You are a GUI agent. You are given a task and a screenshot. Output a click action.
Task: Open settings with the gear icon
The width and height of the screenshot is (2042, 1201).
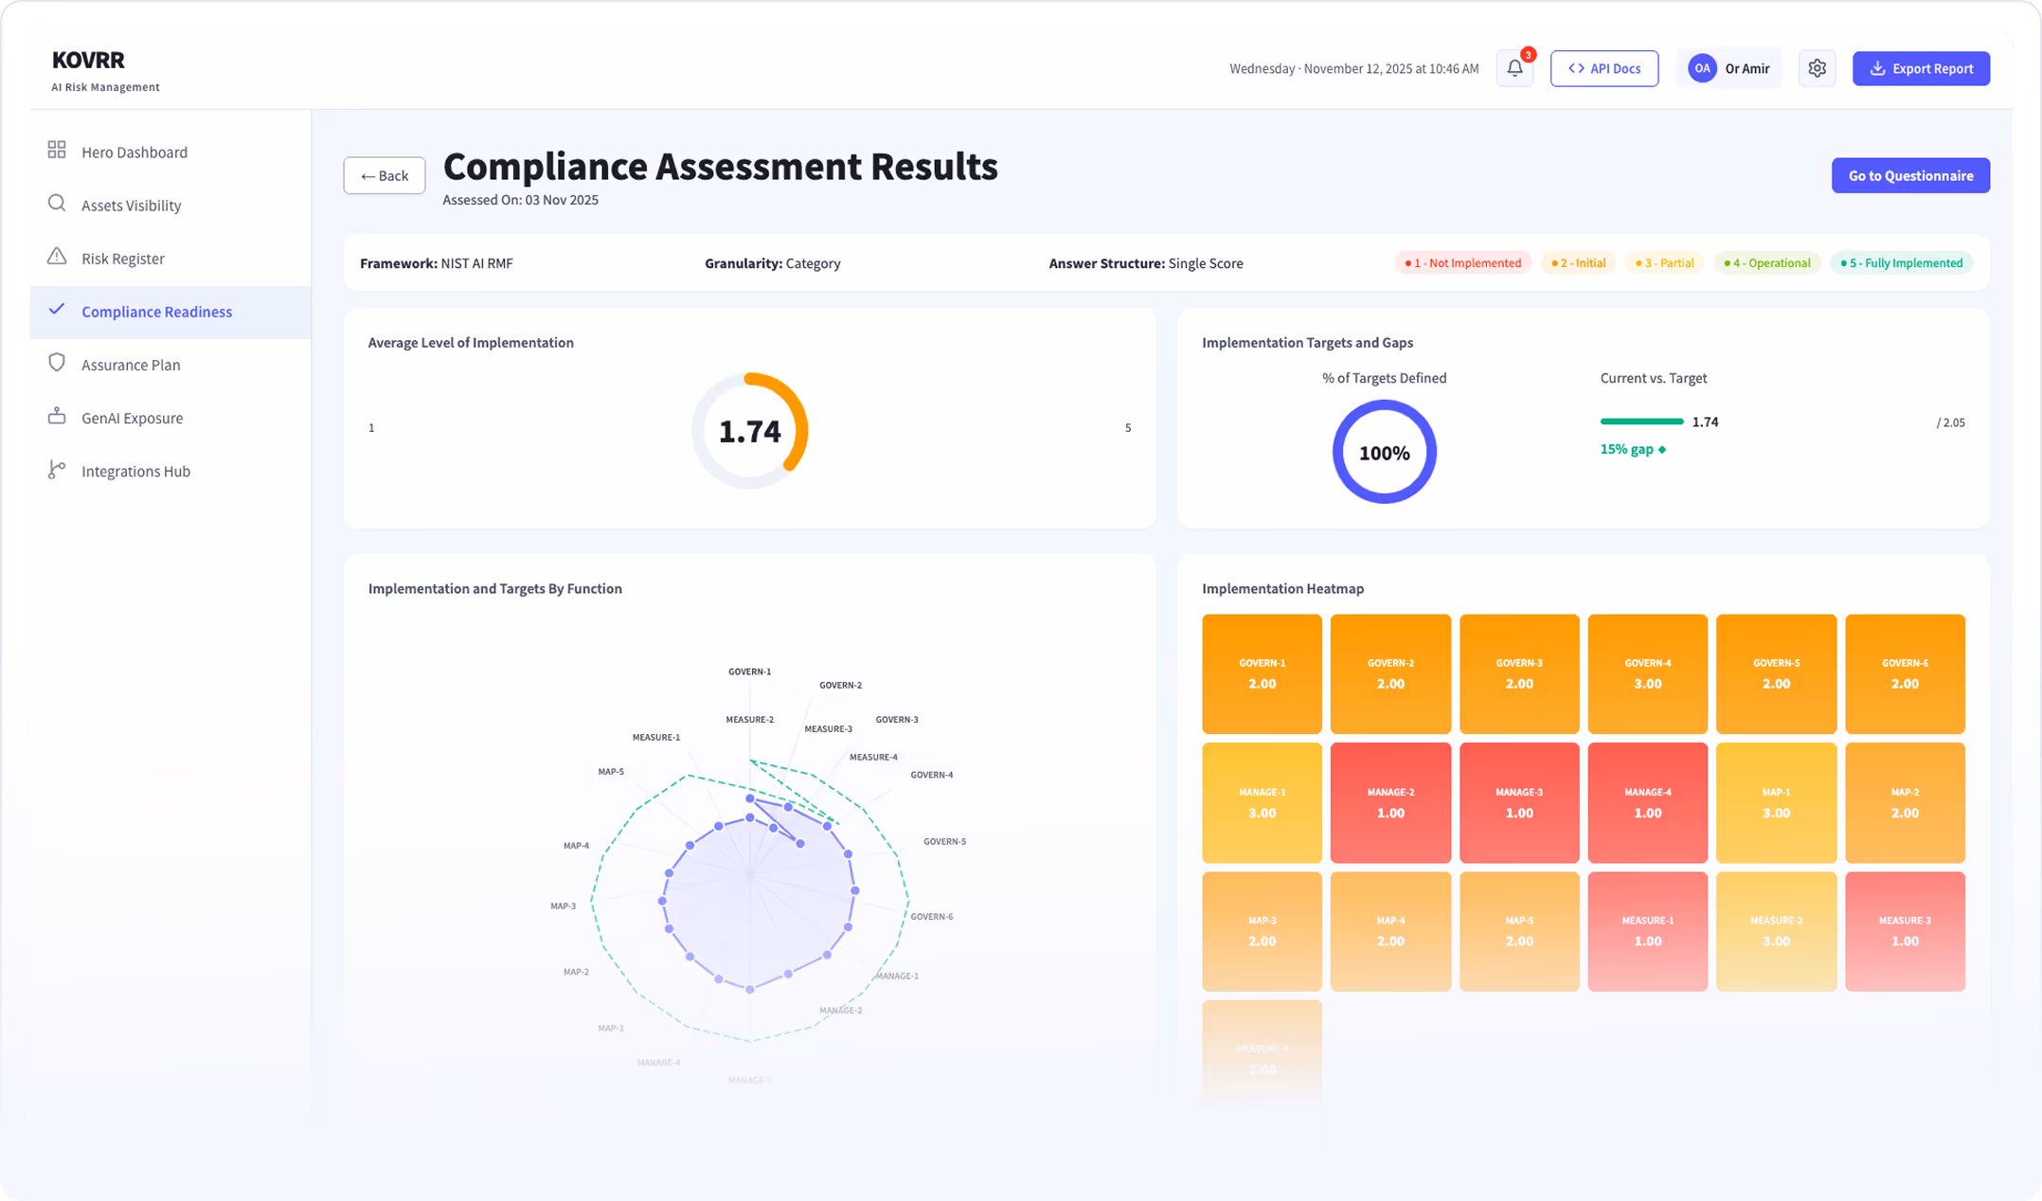click(1817, 68)
